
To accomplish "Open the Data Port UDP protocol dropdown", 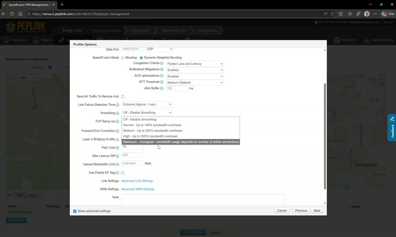I will [159, 49].
